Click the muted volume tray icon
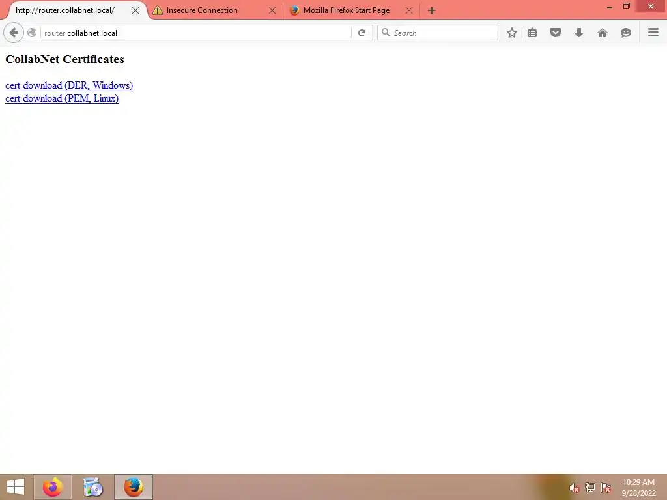 click(575, 488)
